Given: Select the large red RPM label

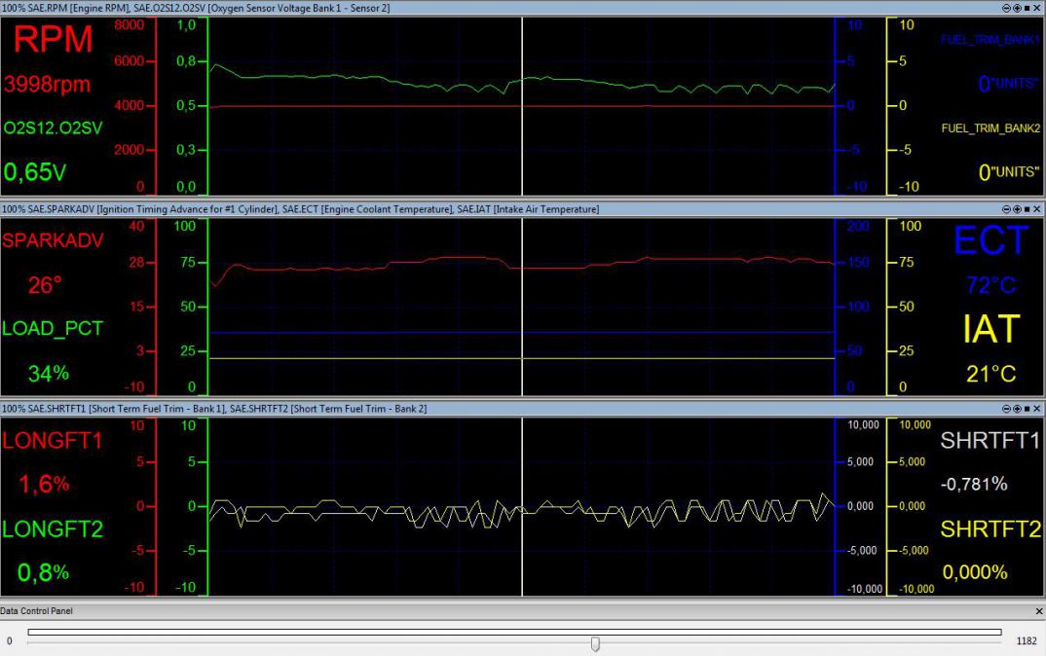Looking at the screenshot, I should [53, 40].
